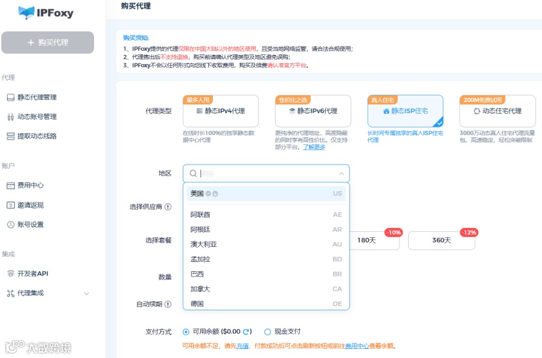Click the -10% discount badge
Screen dimensions: 542x358
click(x=394, y=233)
